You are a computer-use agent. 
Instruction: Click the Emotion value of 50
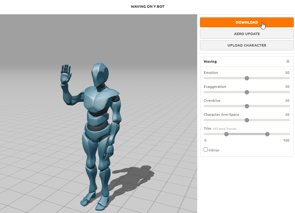point(287,73)
